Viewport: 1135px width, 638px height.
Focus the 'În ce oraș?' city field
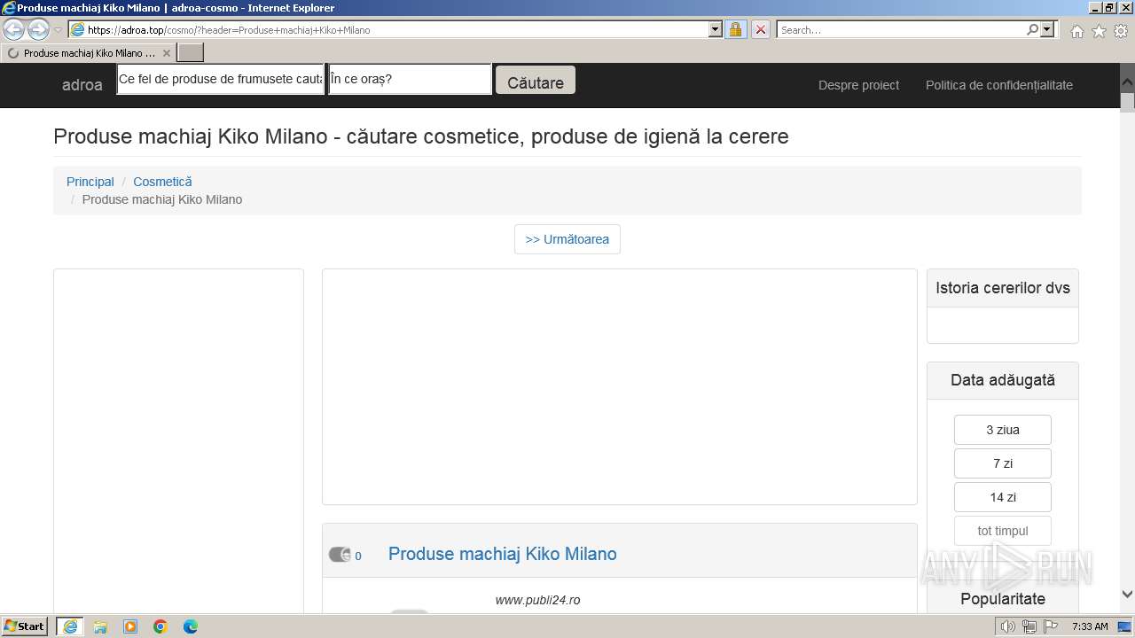coord(410,79)
